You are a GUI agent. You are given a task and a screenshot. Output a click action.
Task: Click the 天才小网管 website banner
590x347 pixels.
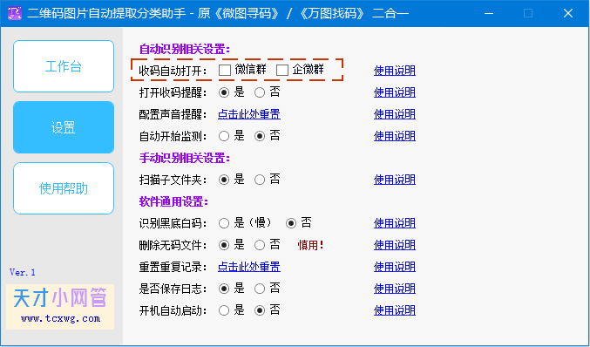pos(60,307)
